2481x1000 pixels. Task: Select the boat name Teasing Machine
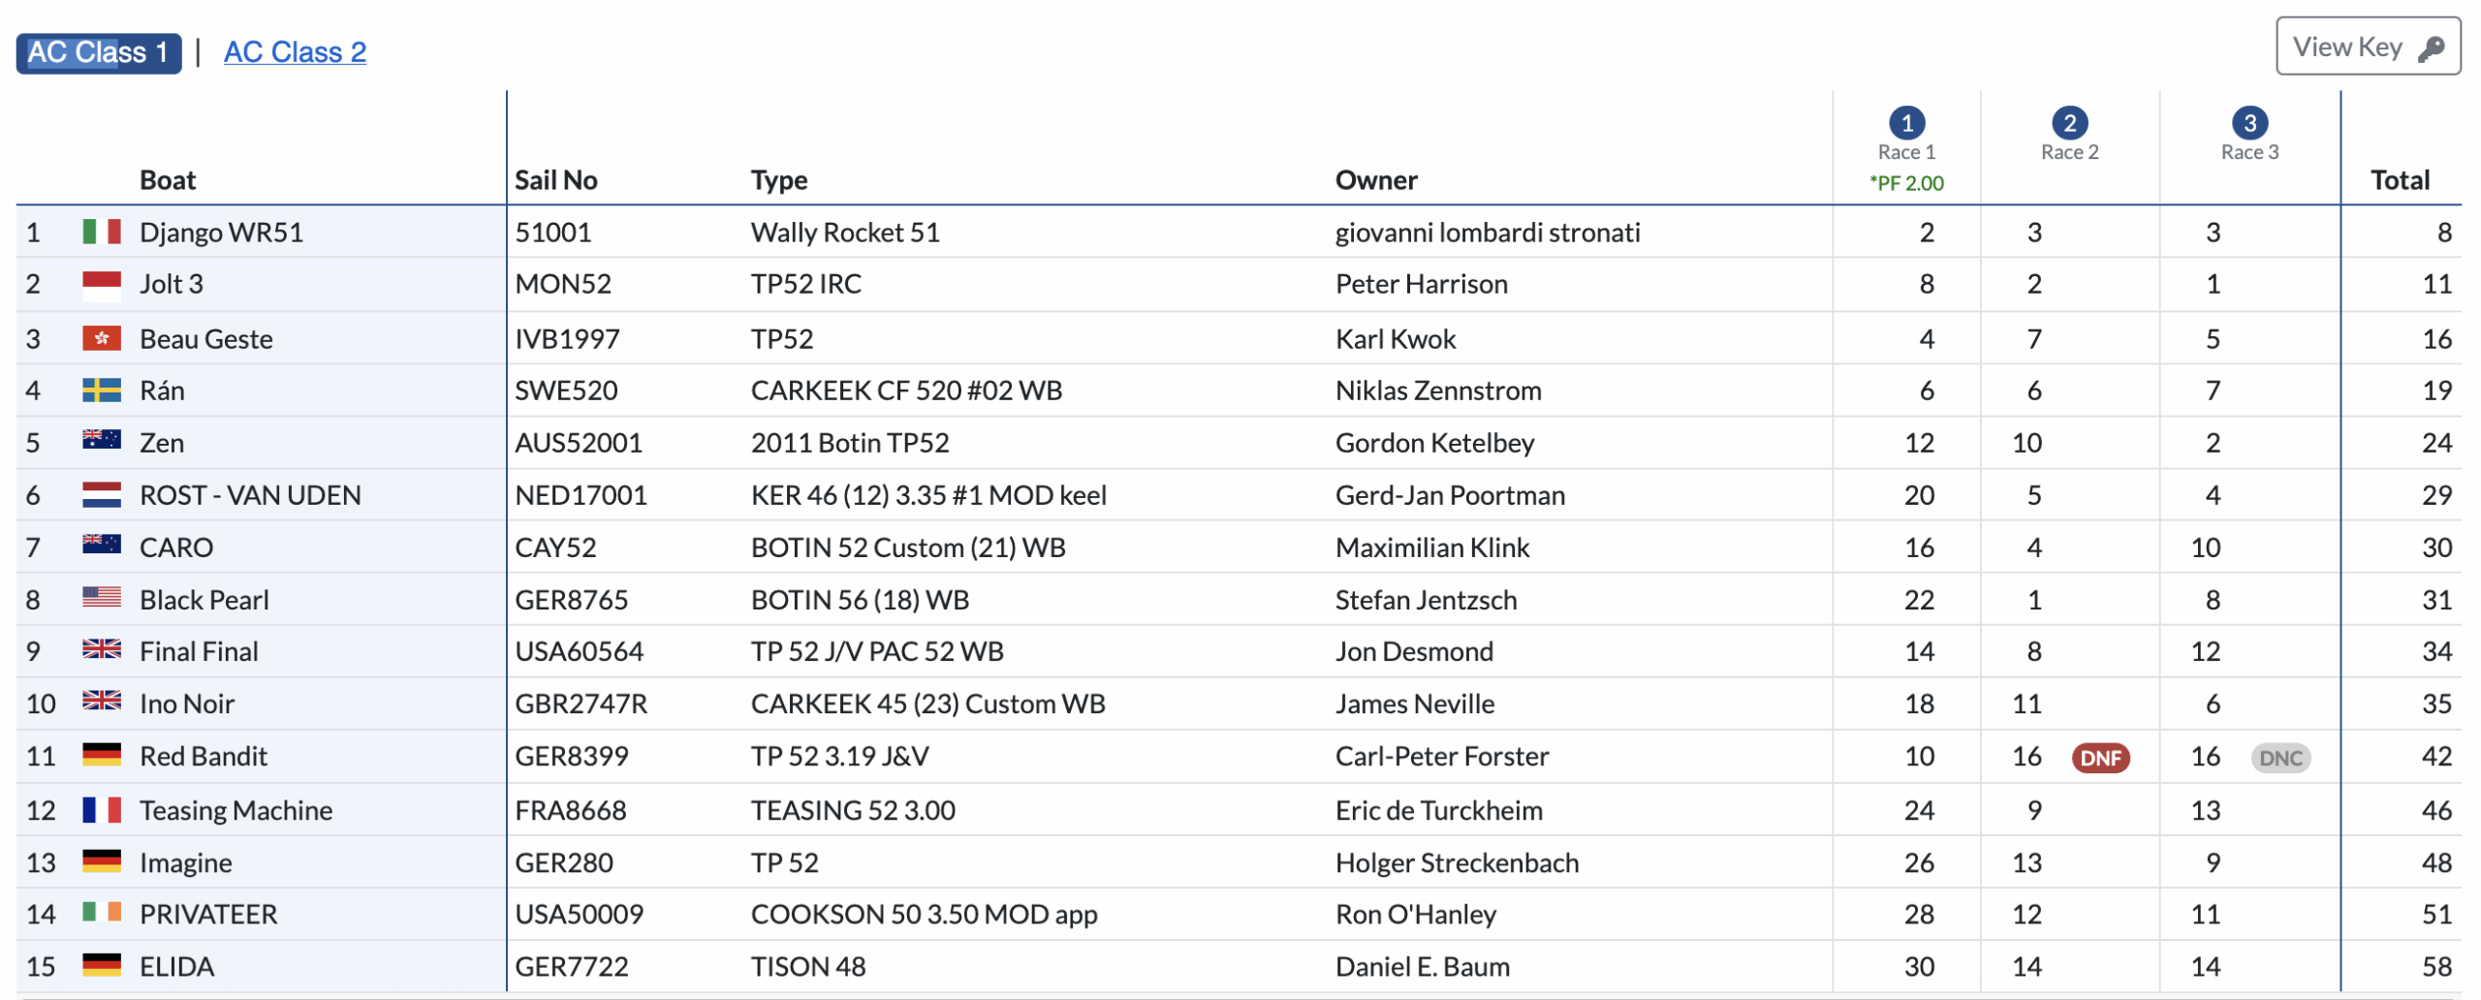[236, 810]
